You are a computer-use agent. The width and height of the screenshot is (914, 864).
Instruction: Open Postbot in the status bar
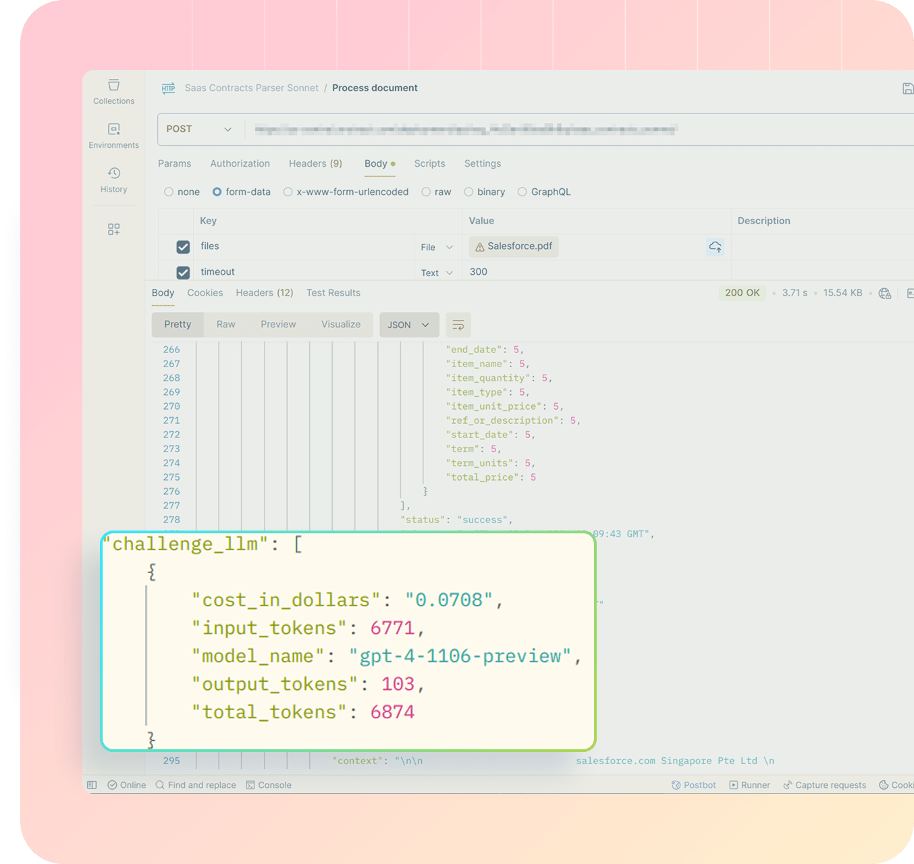[x=693, y=785]
